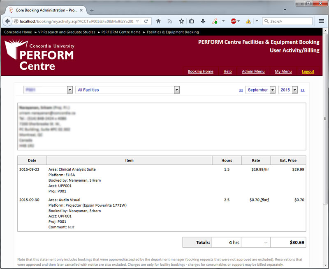Viewport: 329px width, 269px height.
Task: Open a new tab with plus button
Action: point(92,10)
